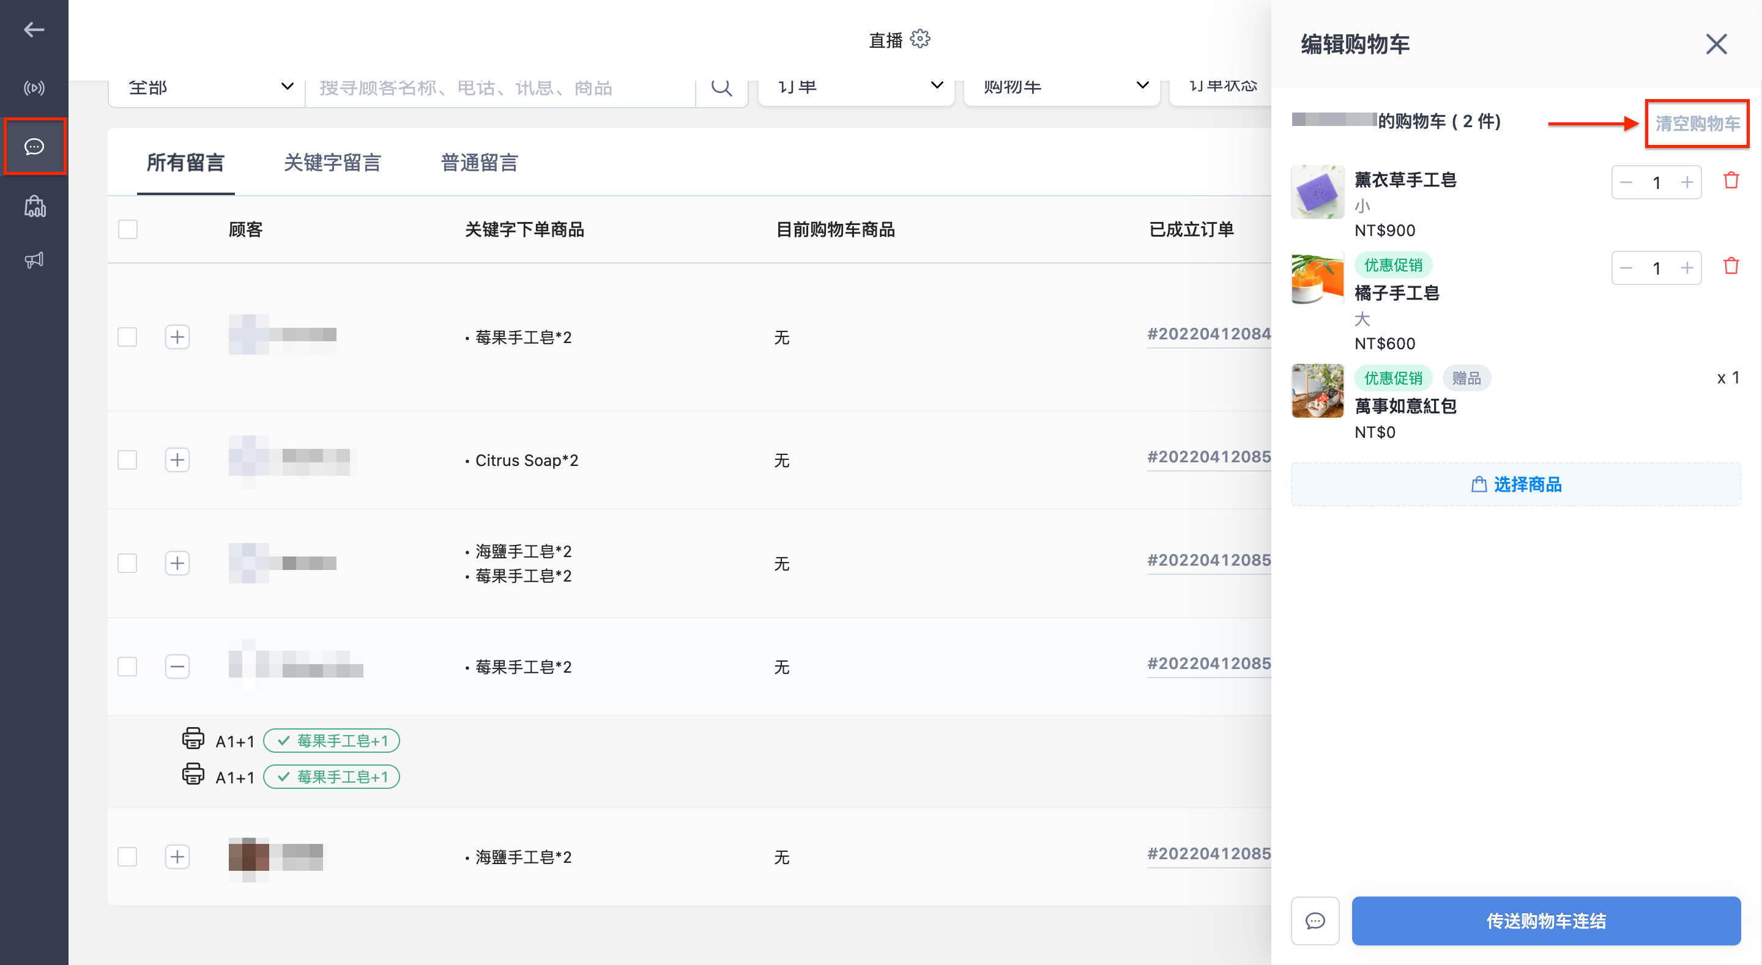Click first 莓果手工皂+1 keyword tag
Image resolution: width=1762 pixels, height=965 pixels.
332,741
